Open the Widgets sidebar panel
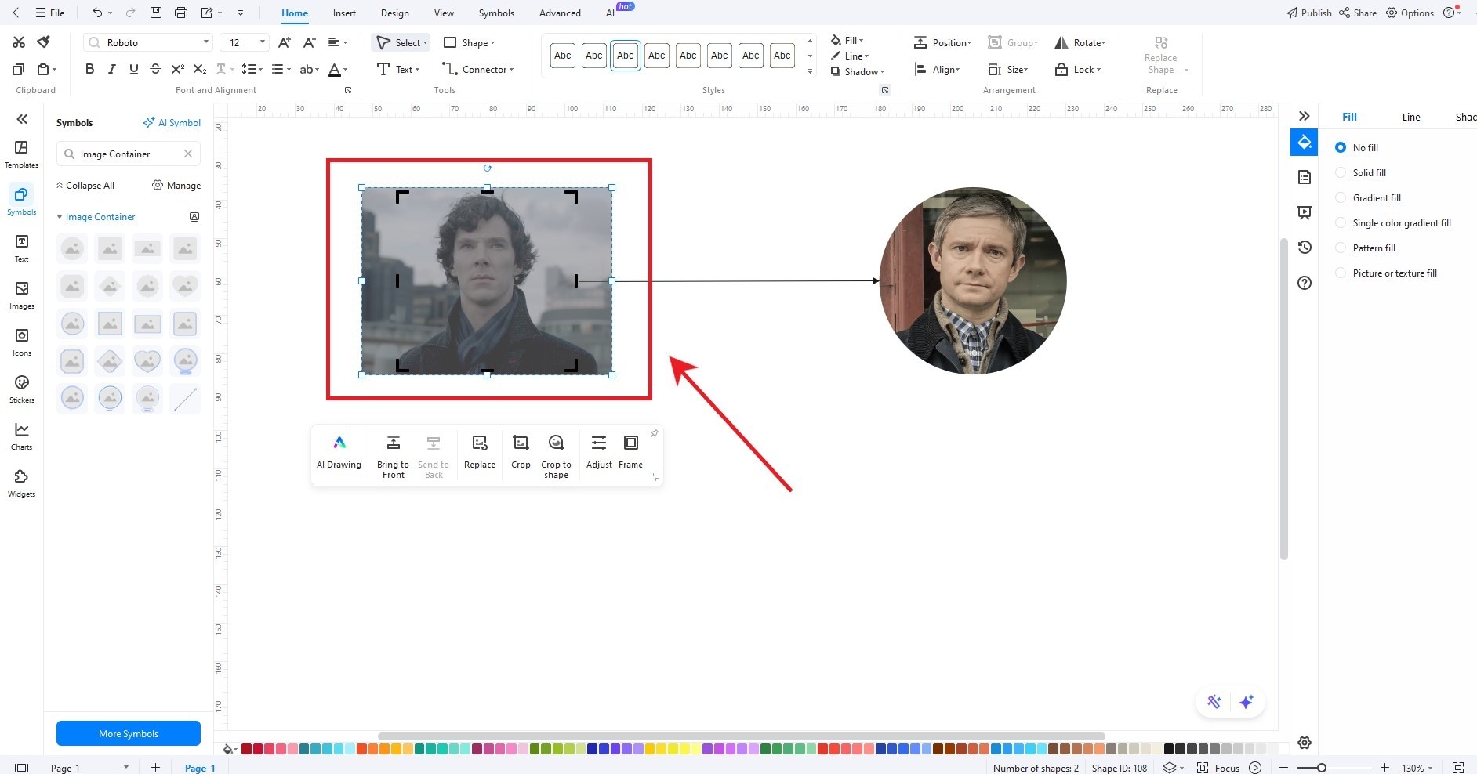Viewport: 1477px width, 774px height. pos(21,483)
